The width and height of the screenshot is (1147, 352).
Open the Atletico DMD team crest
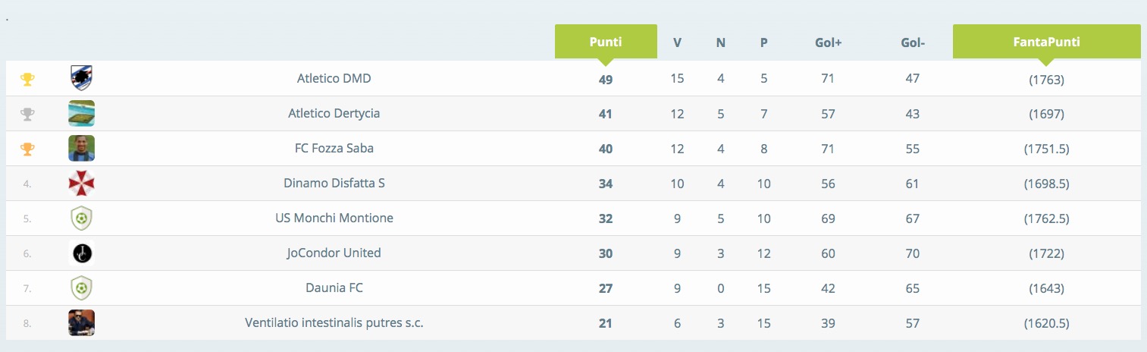81,78
